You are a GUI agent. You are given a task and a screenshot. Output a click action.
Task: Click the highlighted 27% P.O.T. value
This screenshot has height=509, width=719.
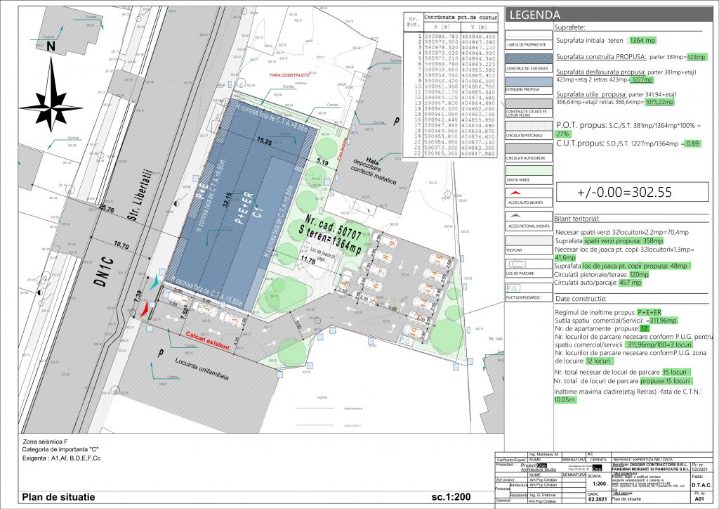point(562,133)
